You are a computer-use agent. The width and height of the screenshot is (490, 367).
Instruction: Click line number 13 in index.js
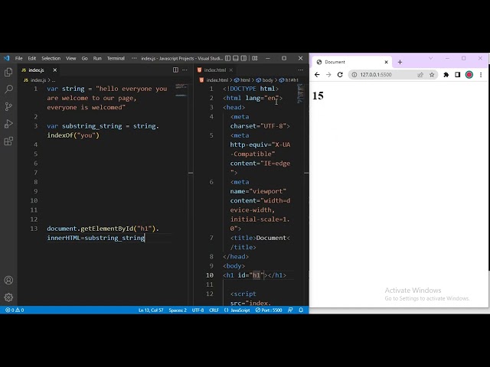[34, 229]
